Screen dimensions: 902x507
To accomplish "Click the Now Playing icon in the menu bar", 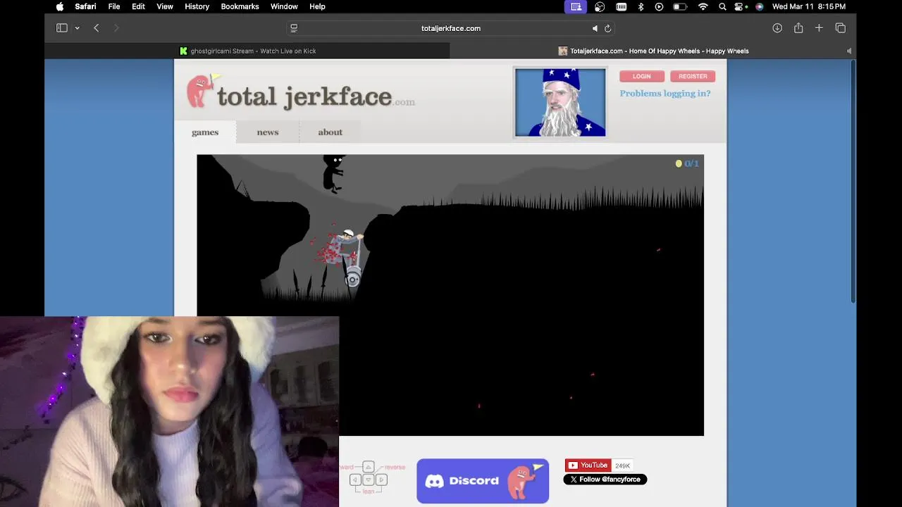I will click(x=659, y=6).
